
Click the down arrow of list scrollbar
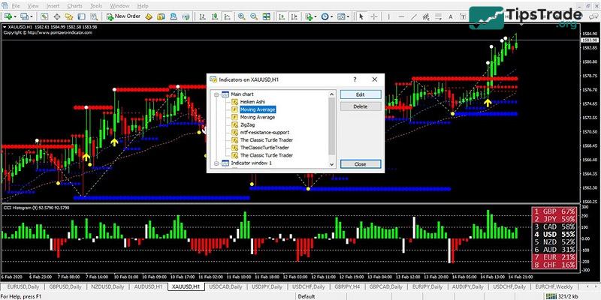coord(333,163)
